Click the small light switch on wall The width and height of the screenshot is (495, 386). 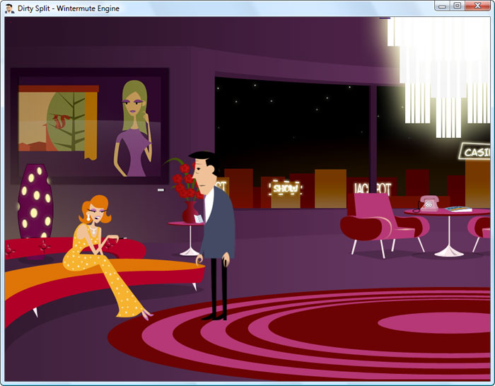point(161,189)
